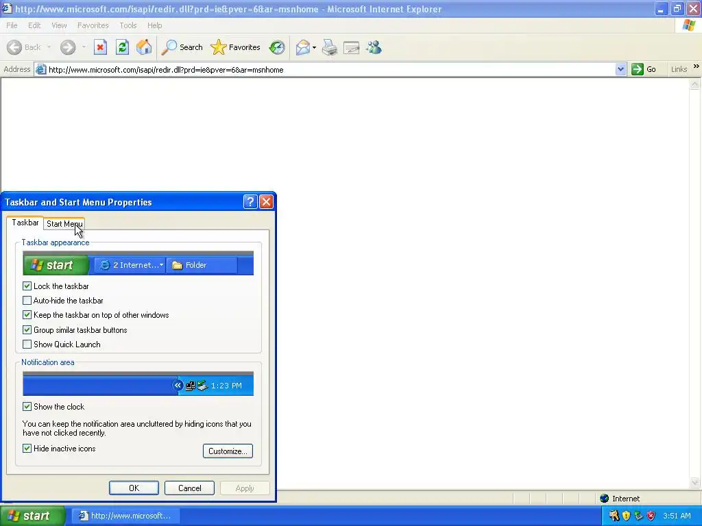Toggle Keep the taskbar on top
This screenshot has height=526, width=702.
pos(27,315)
